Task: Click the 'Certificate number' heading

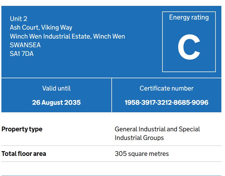Action: (166, 88)
